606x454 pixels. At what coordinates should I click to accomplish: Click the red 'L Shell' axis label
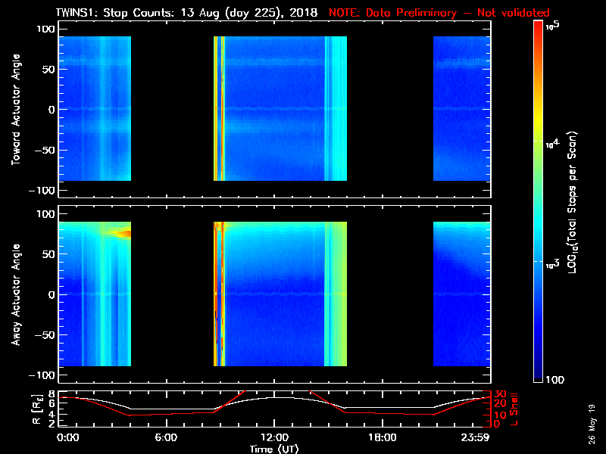[x=514, y=409]
